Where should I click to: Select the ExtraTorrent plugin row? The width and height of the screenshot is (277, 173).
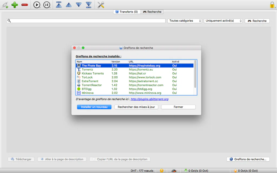[135, 81]
